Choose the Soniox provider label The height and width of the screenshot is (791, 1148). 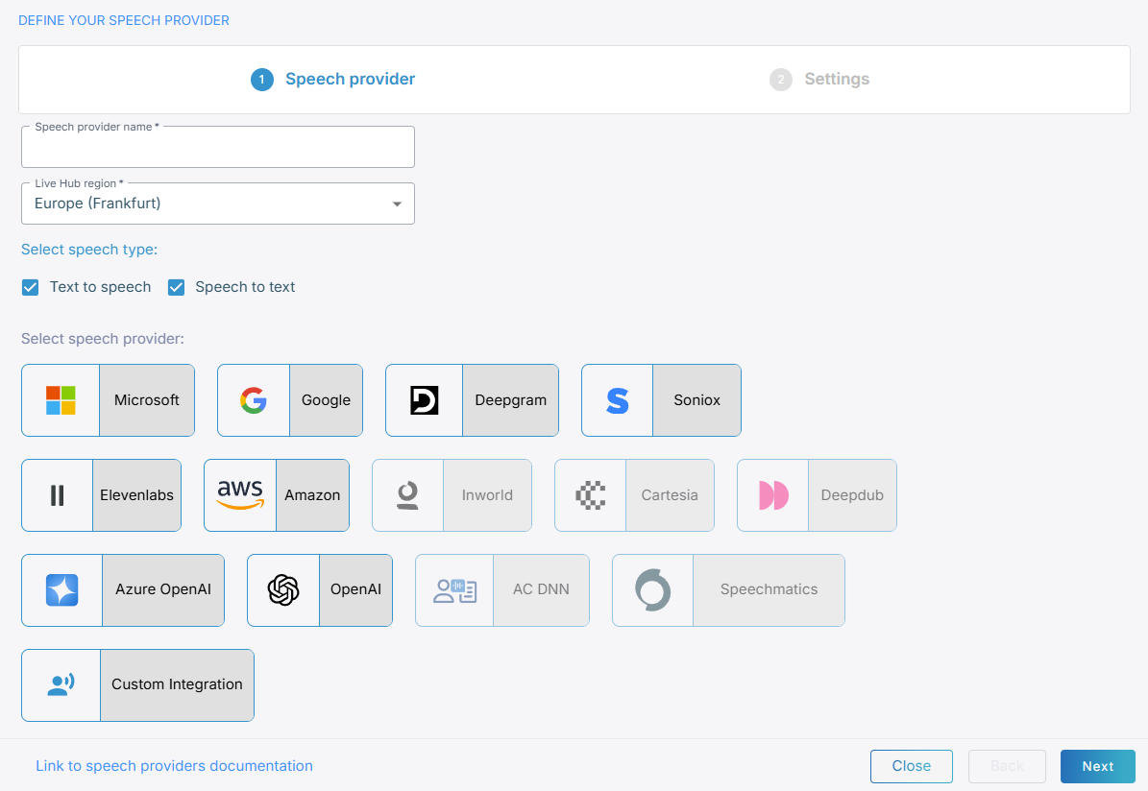[697, 400]
